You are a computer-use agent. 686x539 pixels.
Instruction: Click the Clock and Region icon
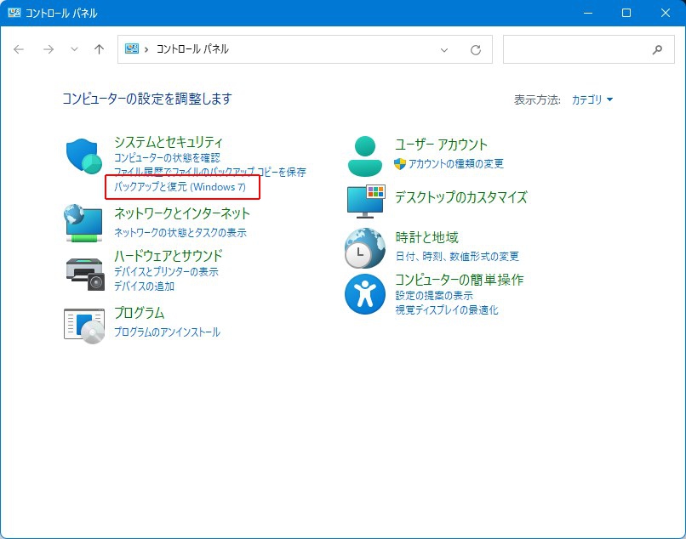[x=365, y=248]
